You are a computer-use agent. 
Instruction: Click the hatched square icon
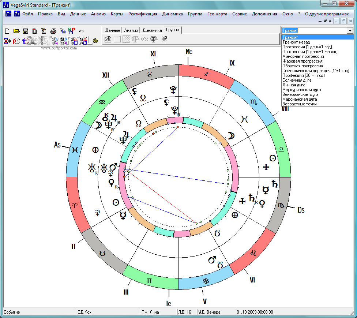(x=126, y=39)
